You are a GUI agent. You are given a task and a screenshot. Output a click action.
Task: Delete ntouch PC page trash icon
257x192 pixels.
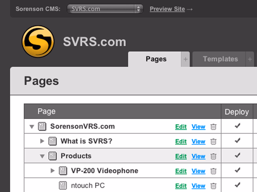coord(213,186)
